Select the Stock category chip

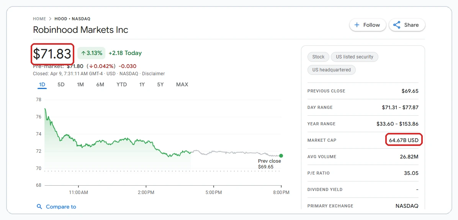point(318,57)
